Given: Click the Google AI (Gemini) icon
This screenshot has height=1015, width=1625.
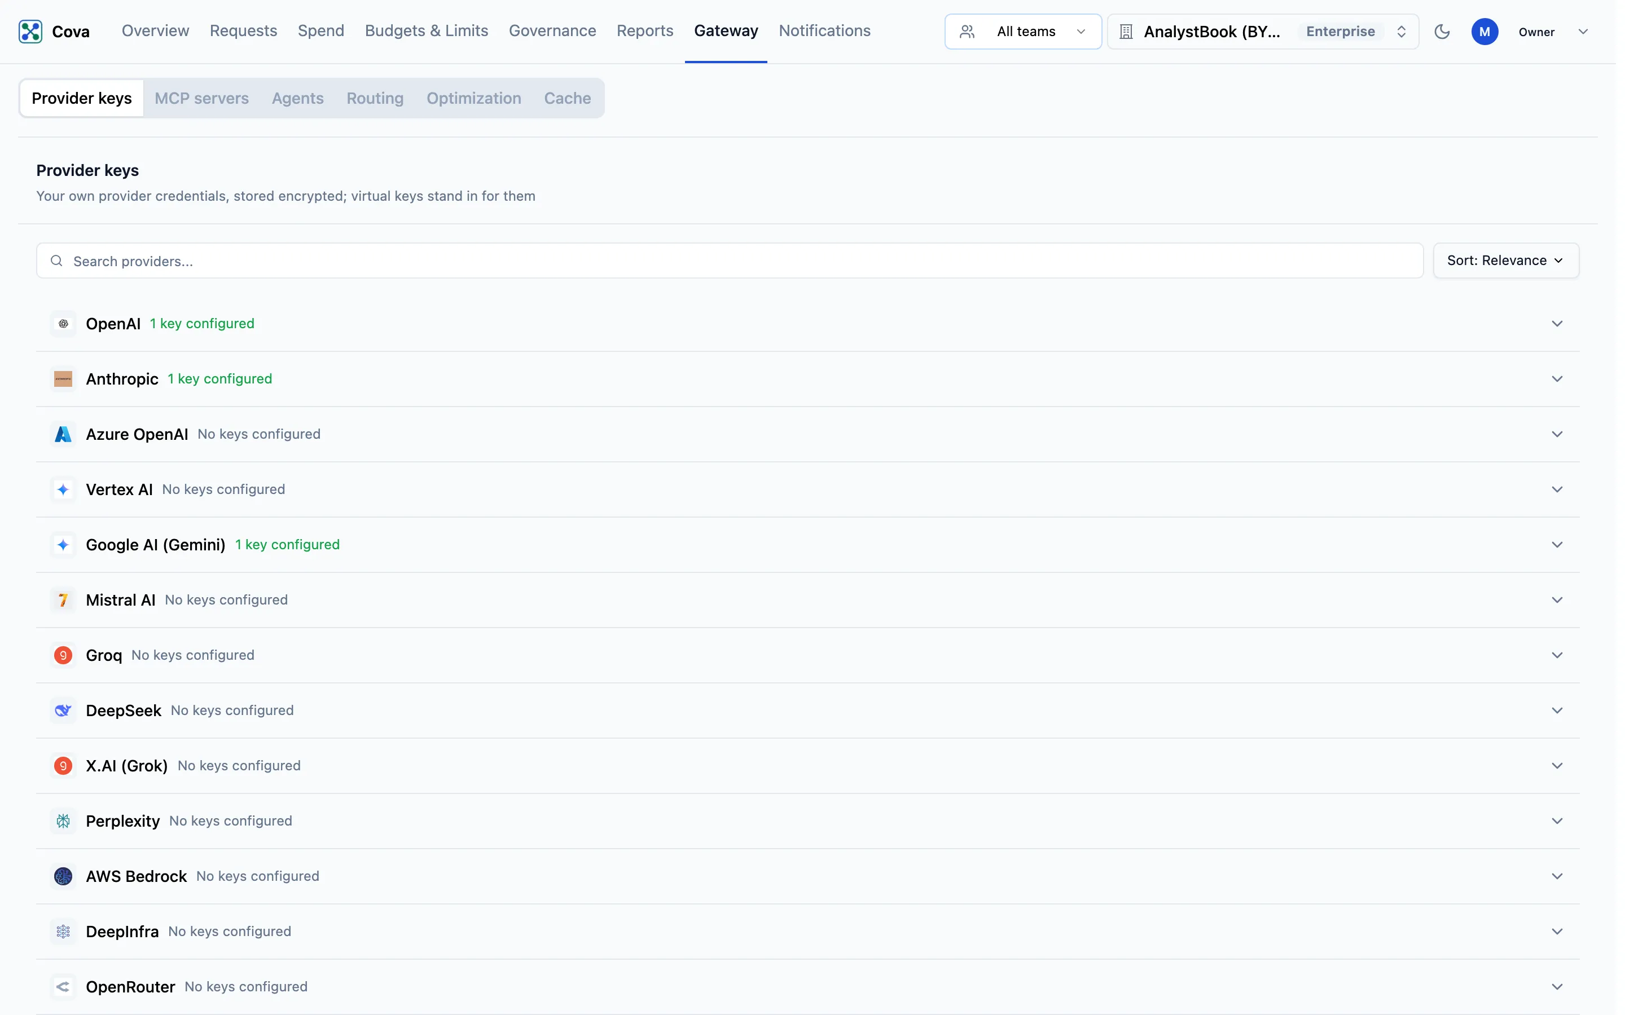Looking at the screenshot, I should pos(63,545).
